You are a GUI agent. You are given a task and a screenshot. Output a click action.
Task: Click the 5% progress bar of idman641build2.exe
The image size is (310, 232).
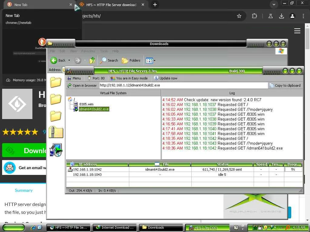(293, 169)
